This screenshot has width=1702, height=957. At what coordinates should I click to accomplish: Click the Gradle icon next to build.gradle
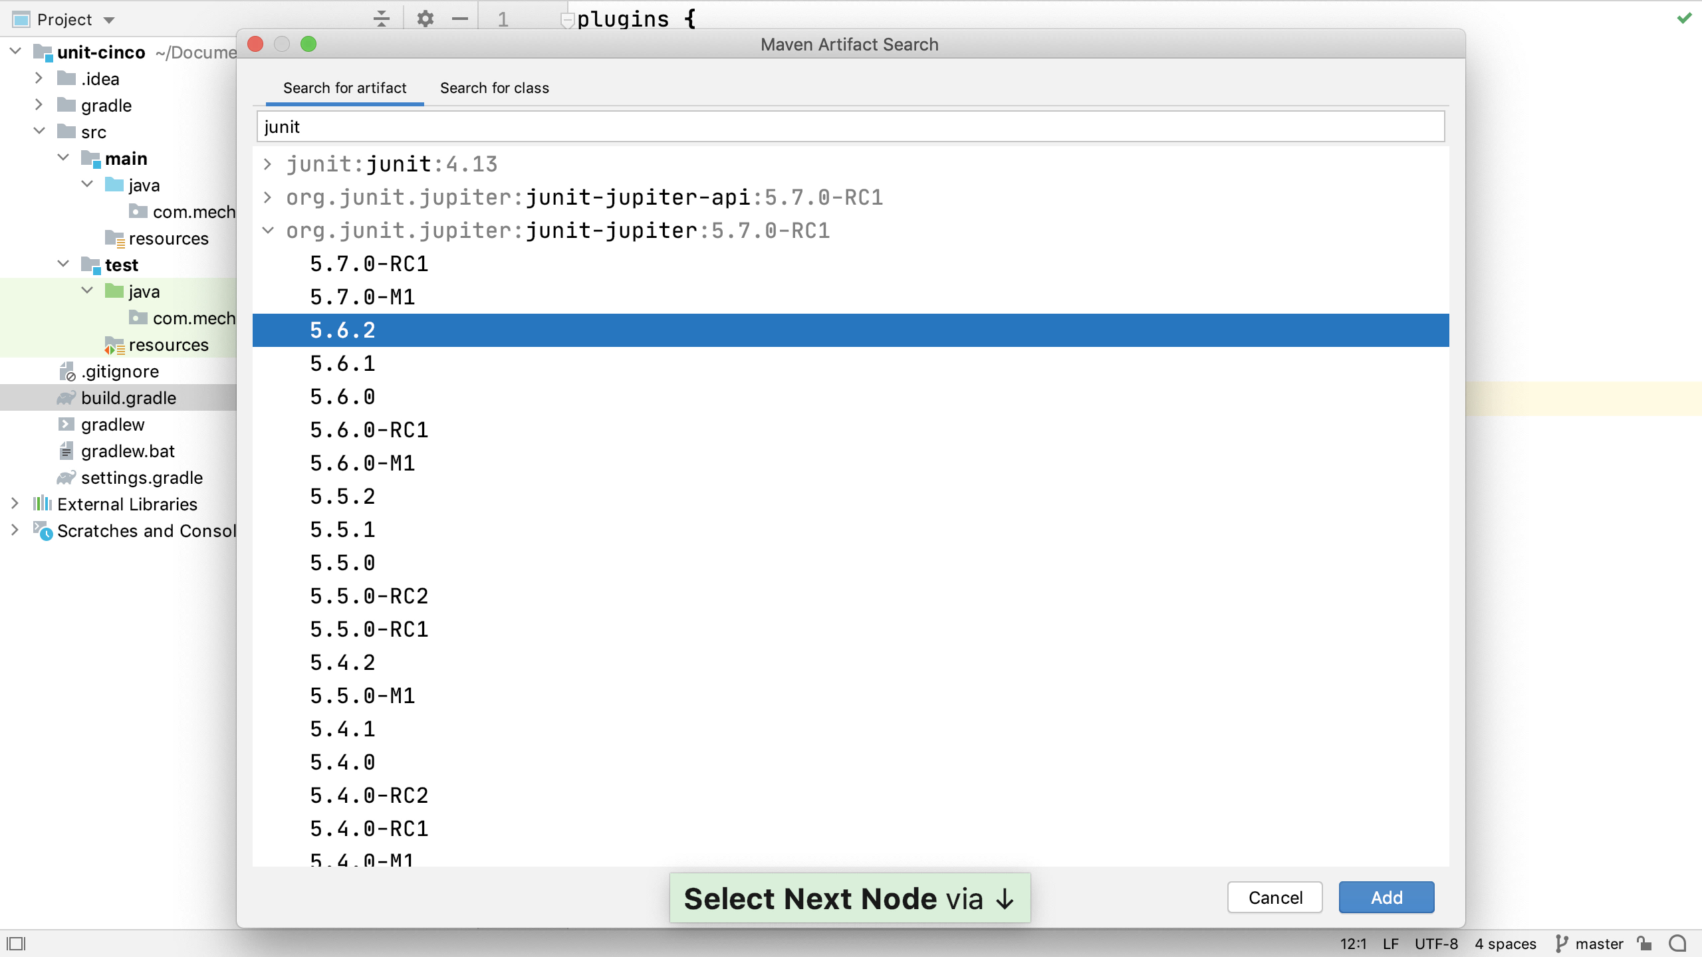(66, 397)
